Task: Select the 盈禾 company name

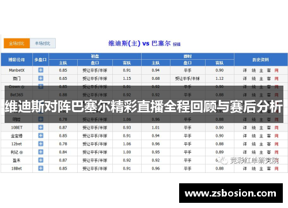Action: [17, 160]
